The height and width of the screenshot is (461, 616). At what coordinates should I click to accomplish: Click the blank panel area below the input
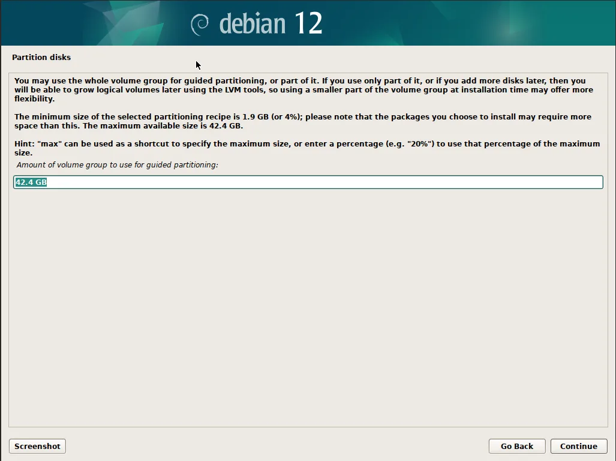308,307
